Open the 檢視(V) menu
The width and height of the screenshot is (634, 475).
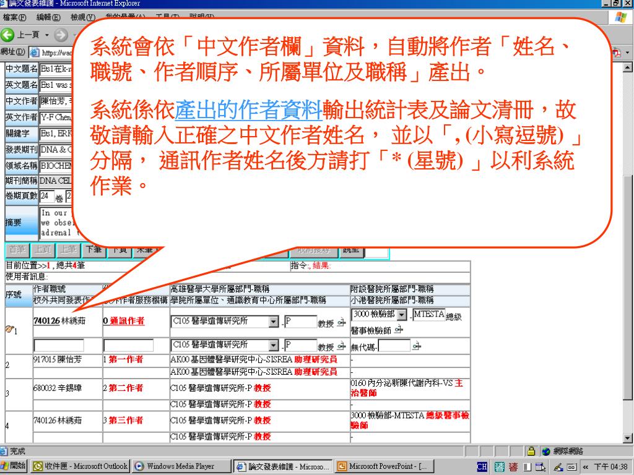click(82, 17)
